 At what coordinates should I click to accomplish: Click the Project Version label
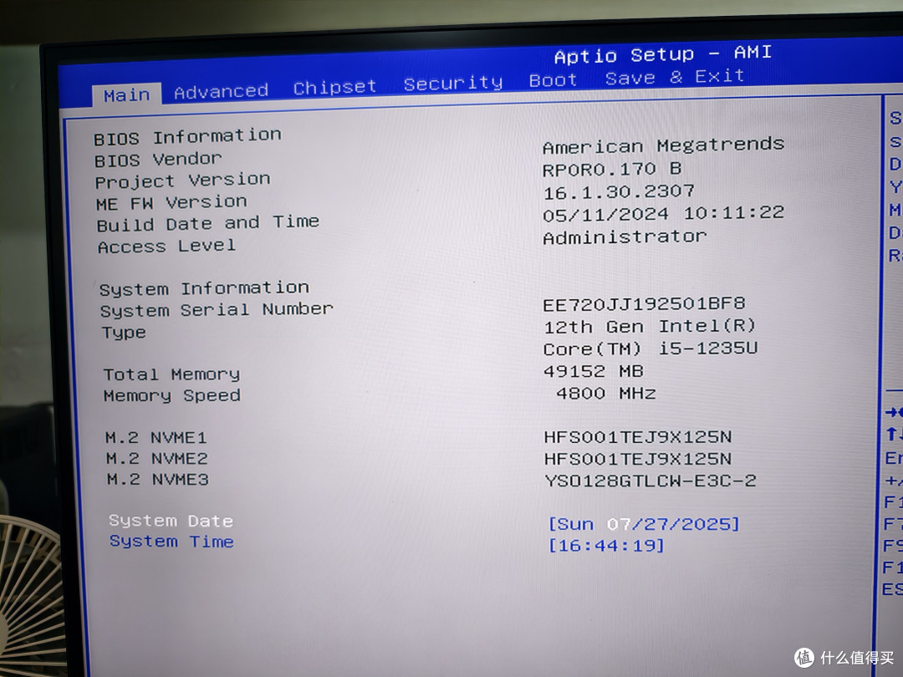point(182,181)
